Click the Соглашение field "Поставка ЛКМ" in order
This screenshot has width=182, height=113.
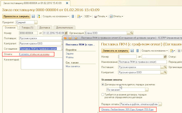click(x=40, y=49)
